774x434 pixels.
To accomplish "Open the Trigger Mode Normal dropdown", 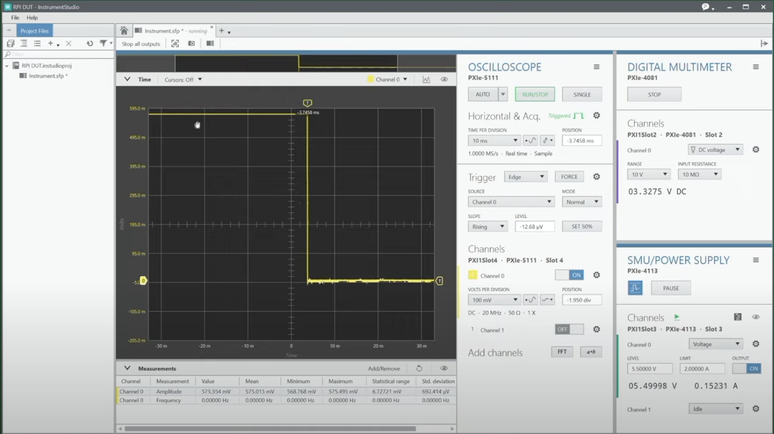I will coord(582,202).
